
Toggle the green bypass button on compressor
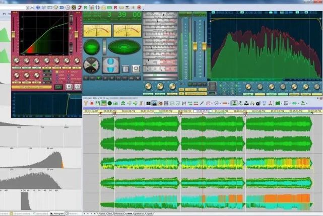click(x=58, y=87)
